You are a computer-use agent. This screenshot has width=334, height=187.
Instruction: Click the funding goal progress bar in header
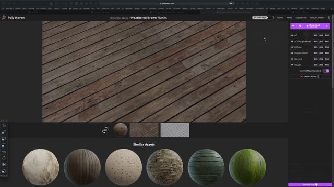263,18
